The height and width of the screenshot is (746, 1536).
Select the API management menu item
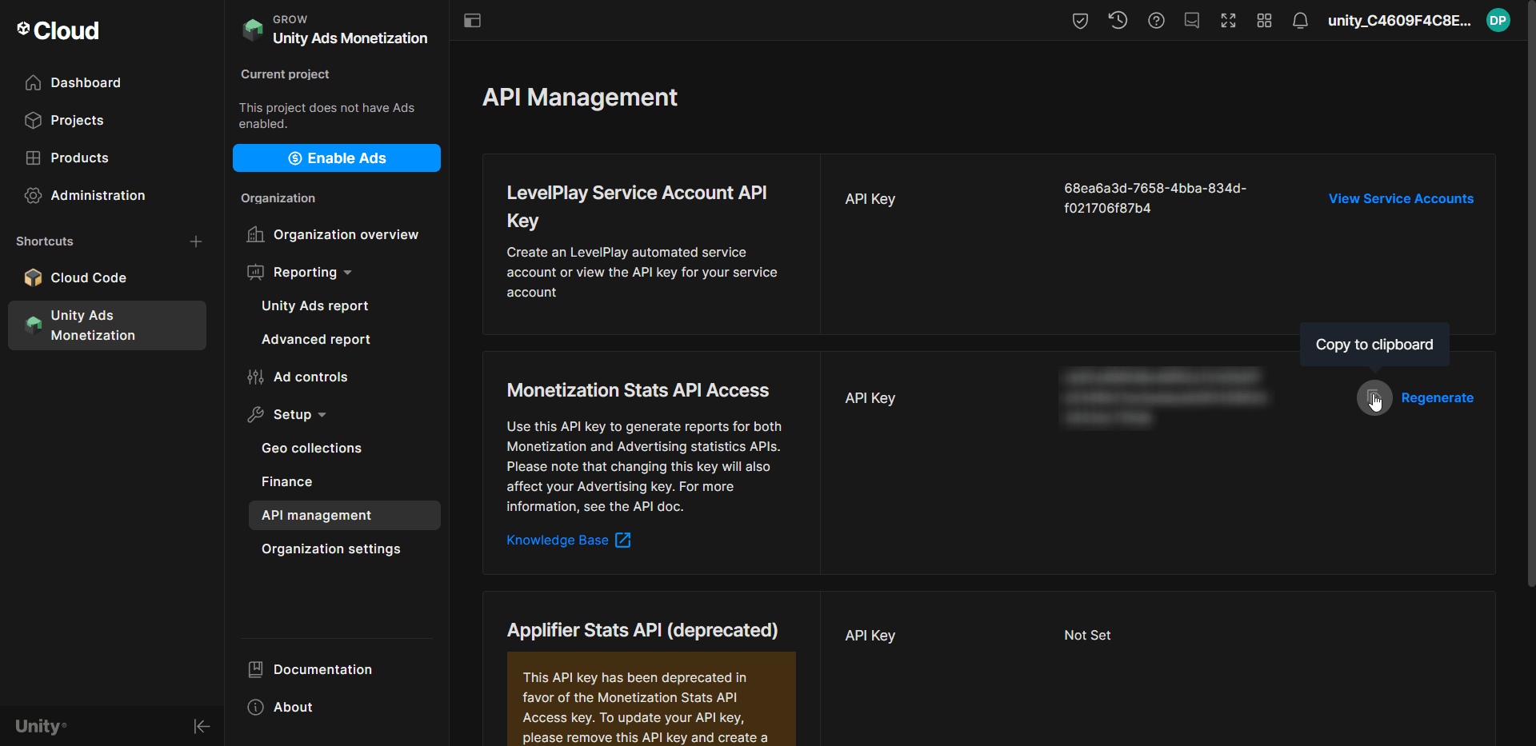click(316, 515)
